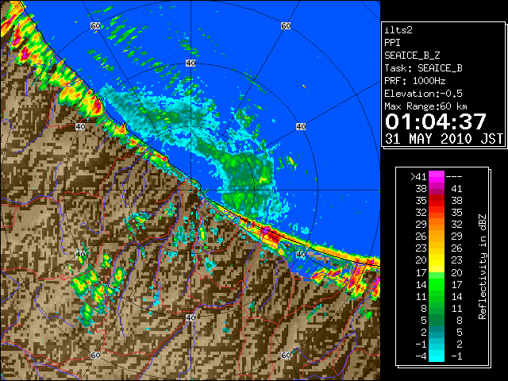Select the "PPI" scan type label
Viewport: 508px width, 381px height.
coord(392,43)
